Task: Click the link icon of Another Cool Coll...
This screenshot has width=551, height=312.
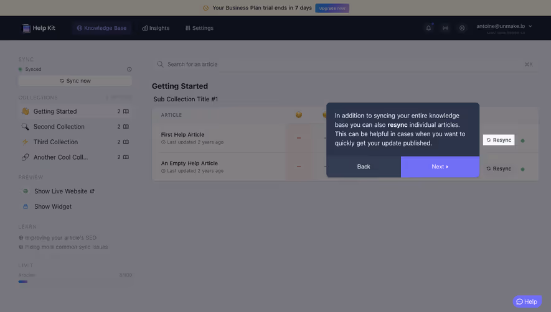Action: click(25, 157)
